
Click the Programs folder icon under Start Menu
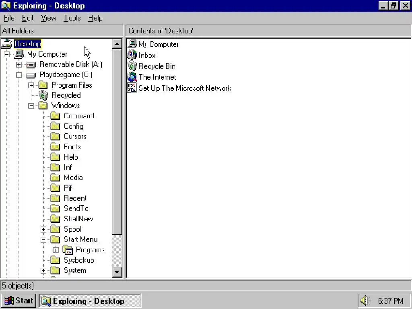(68, 250)
